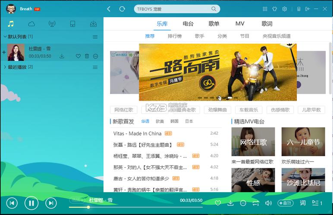Open the radio broadcast sidebar icon

[52, 24]
